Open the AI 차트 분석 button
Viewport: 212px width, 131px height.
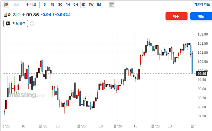click(x=16, y=23)
